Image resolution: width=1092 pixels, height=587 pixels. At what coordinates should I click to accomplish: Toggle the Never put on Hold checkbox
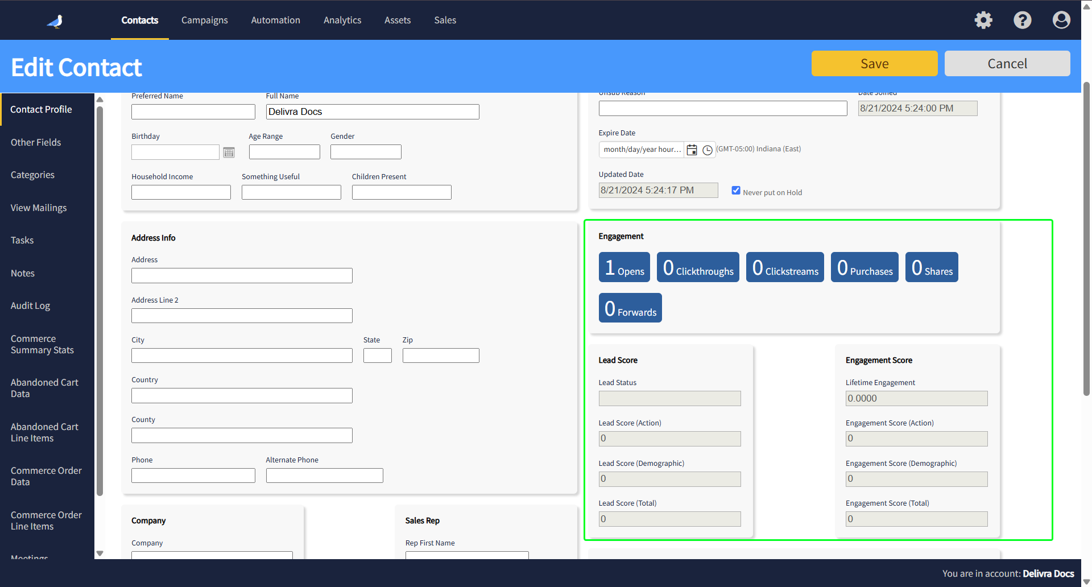pos(736,191)
